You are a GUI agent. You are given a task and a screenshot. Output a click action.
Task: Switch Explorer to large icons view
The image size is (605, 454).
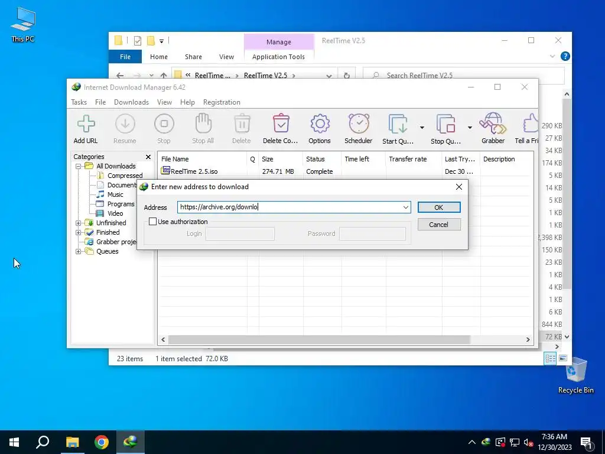click(563, 358)
